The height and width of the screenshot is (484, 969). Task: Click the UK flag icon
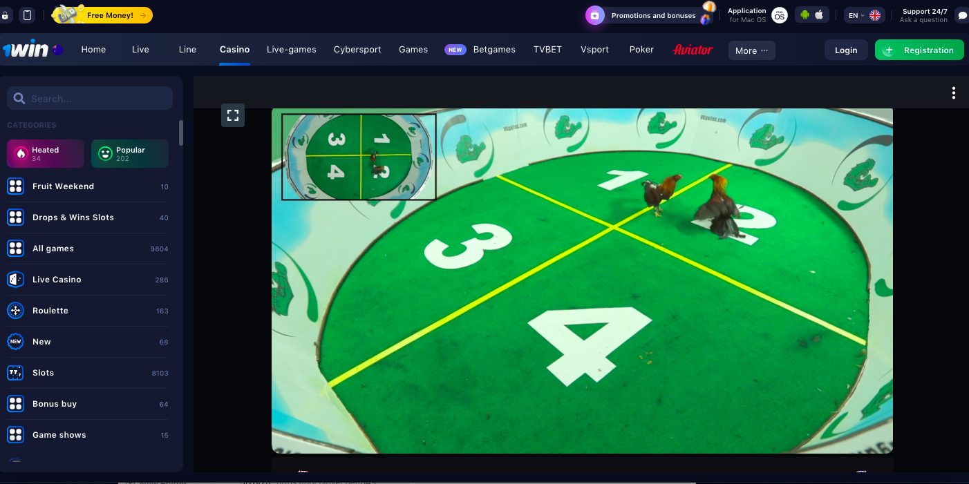coord(875,15)
